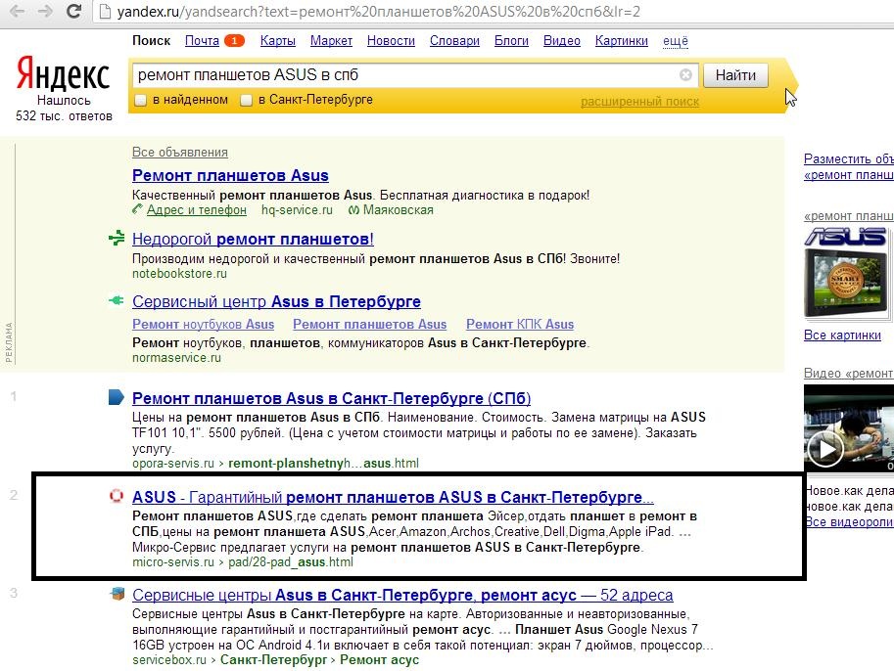Click the notebookstore.ru ad URL
Image resolution: width=894 pixels, height=671 pixels.
[x=179, y=274]
